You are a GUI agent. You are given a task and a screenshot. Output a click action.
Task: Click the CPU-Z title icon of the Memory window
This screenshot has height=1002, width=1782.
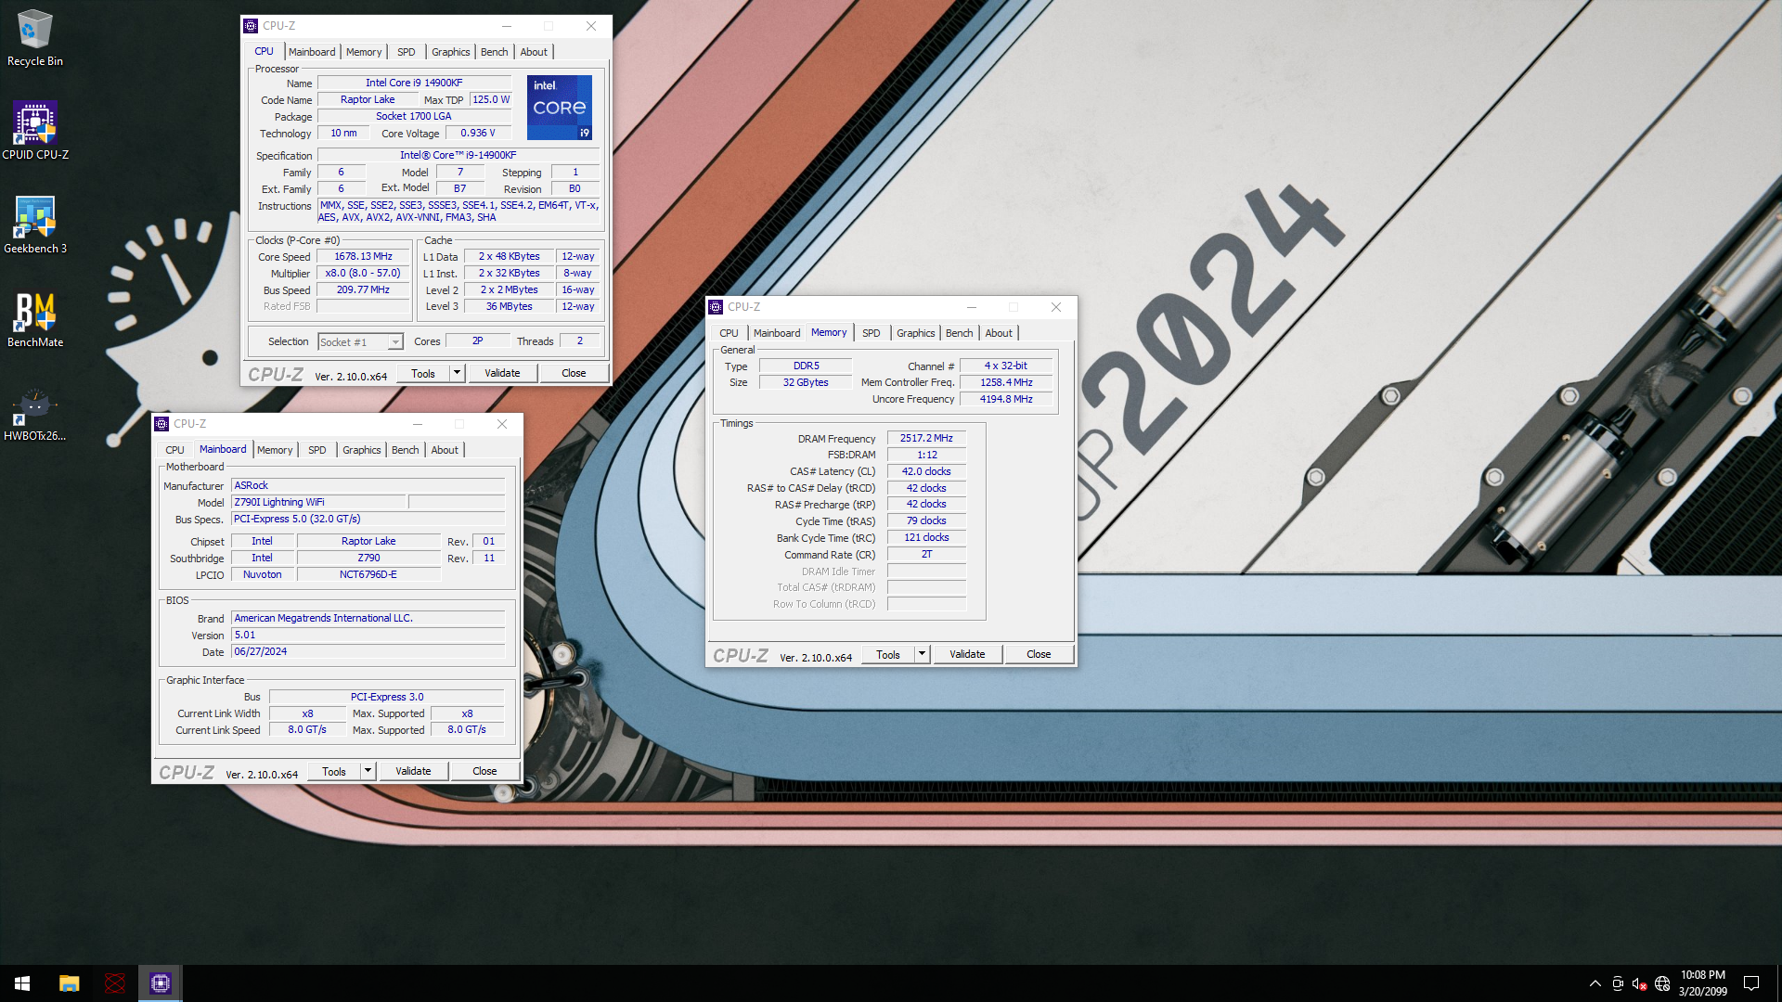coord(716,307)
